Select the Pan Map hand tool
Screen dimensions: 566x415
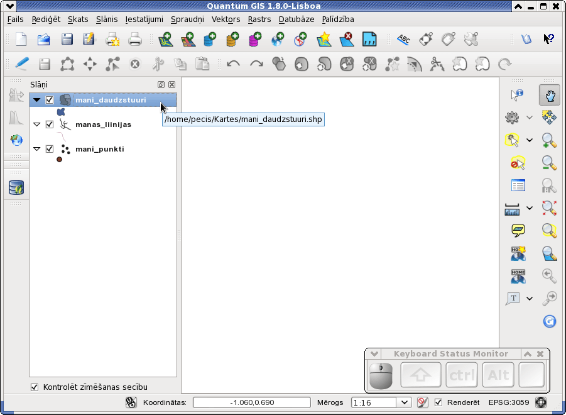click(x=550, y=96)
